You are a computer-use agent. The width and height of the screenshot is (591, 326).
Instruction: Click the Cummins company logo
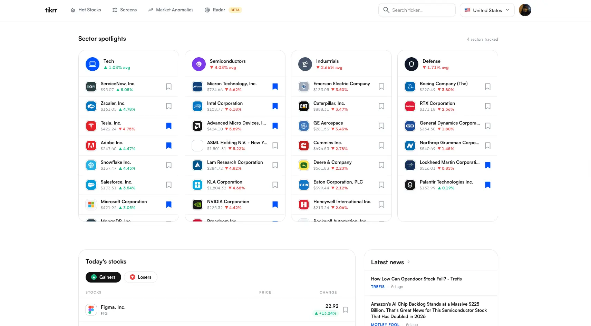(304, 146)
